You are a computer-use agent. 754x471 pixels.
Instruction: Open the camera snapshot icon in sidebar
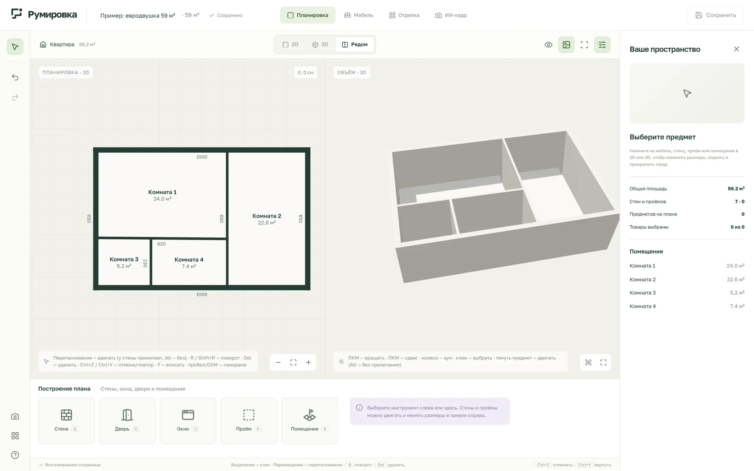[15, 416]
